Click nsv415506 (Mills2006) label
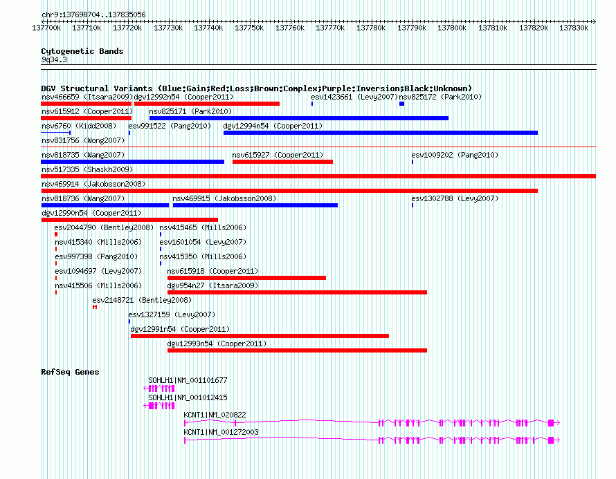The height and width of the screenshot is (479, 616). point(98,285)
